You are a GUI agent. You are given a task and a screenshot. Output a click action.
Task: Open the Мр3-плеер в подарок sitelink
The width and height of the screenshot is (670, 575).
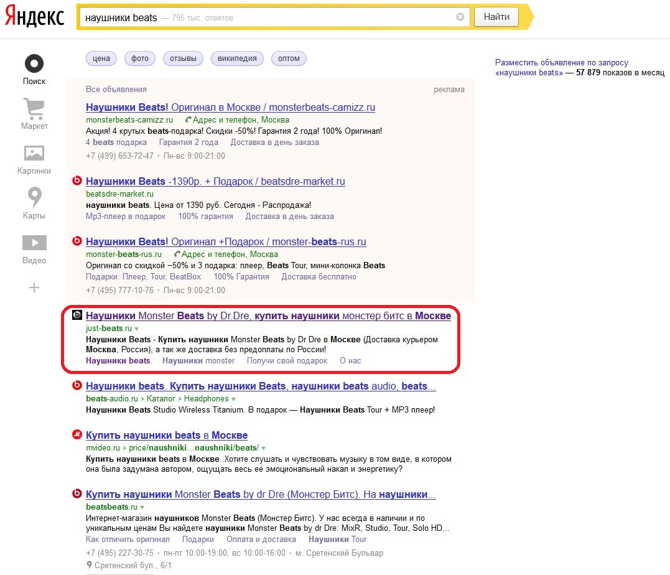[126, 217]
